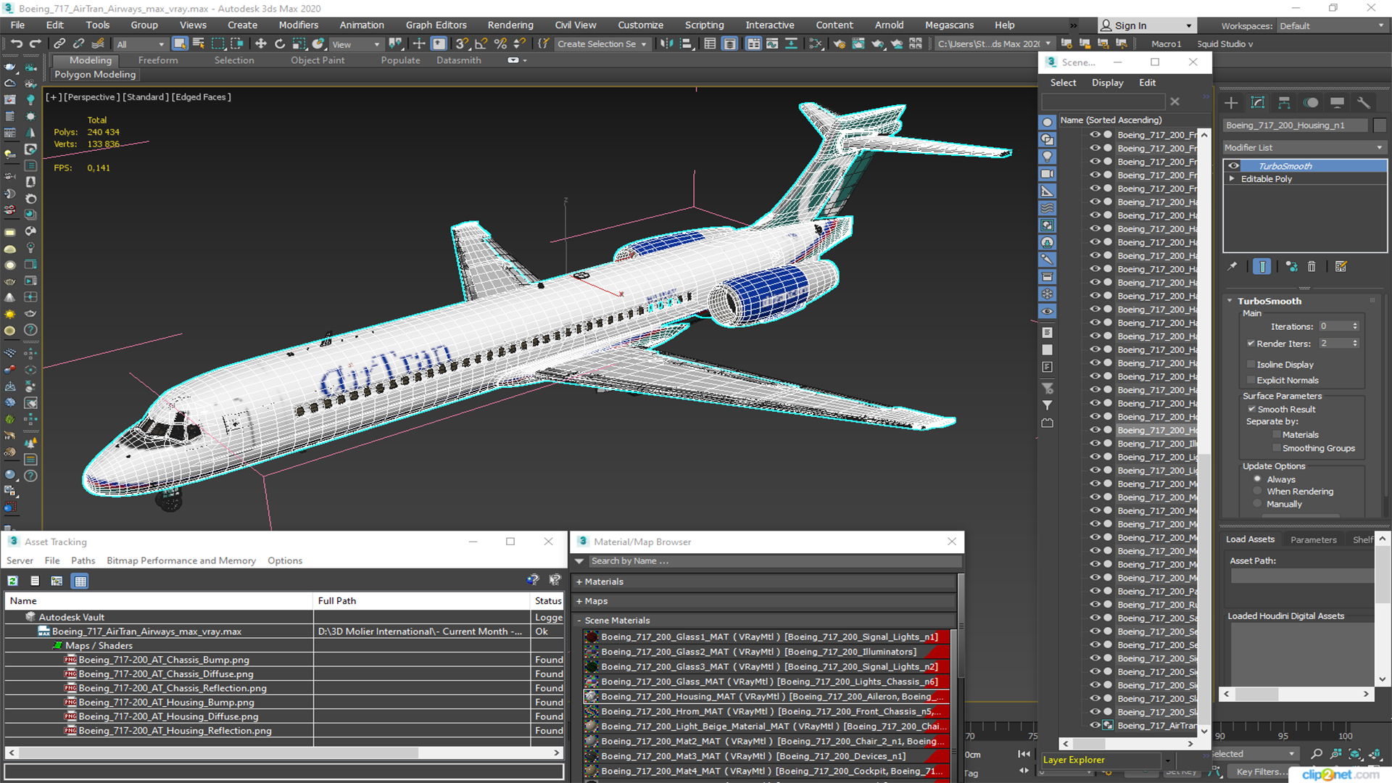Expand the Editable Poly stack entry

[1232, 179]
